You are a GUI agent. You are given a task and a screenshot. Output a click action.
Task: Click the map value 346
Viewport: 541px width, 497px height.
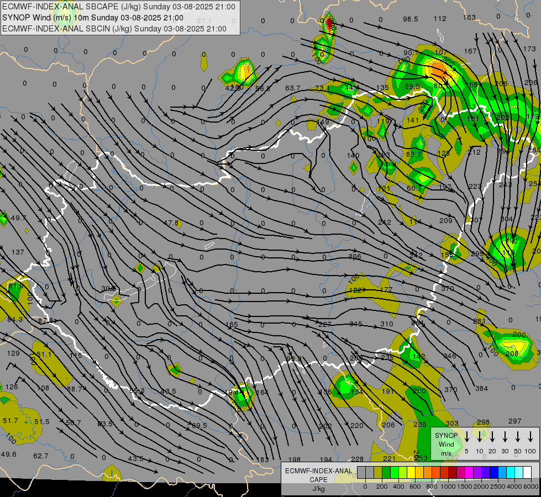click(450, 356)
